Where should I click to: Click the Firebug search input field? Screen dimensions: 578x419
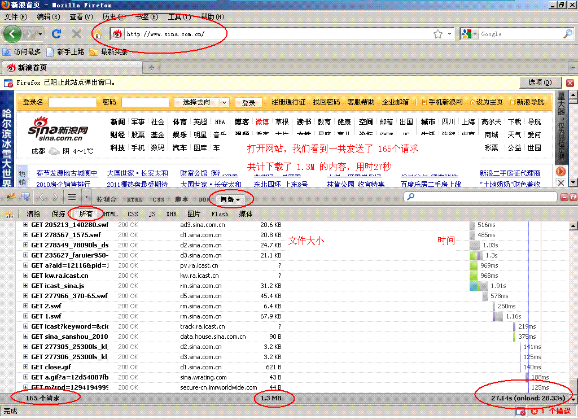tap(480, 197)
